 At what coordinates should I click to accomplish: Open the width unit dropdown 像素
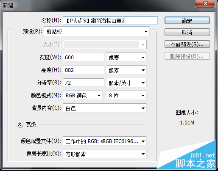(x=126, y=57)
